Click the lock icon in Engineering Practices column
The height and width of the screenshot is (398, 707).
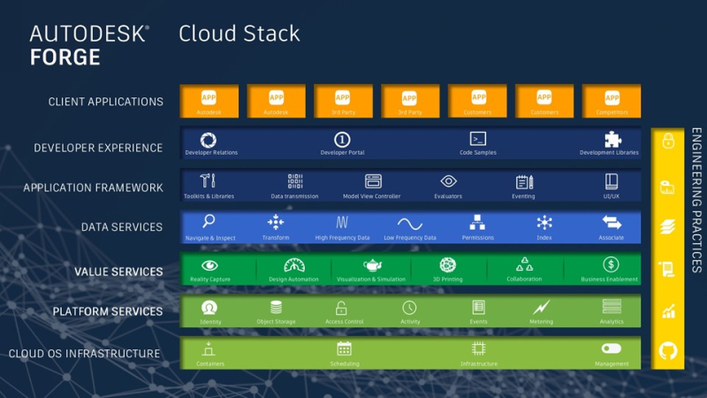click(668, 141)
